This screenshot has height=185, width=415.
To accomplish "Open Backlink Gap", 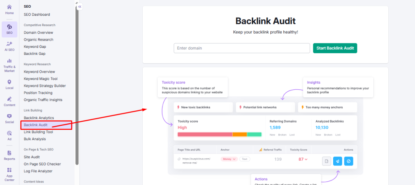I will [35, 54].
